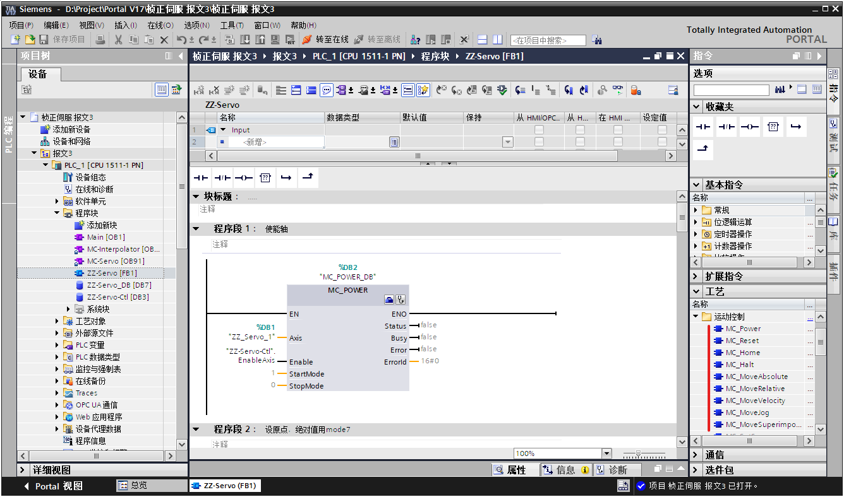Open the 工具(T) menu
844x497 pixels.
232,25
